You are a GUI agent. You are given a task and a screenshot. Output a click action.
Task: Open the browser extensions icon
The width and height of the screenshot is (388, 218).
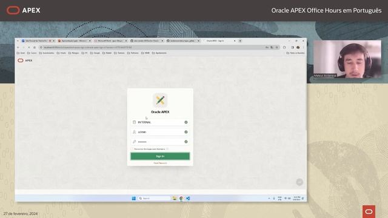click(x=284, y=47)
